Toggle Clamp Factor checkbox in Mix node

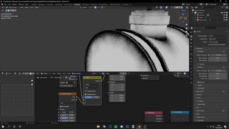86,94
